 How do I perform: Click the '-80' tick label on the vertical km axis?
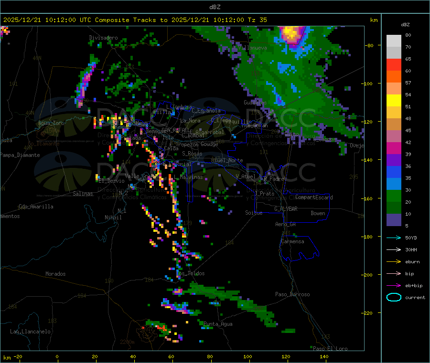(369, 45)
